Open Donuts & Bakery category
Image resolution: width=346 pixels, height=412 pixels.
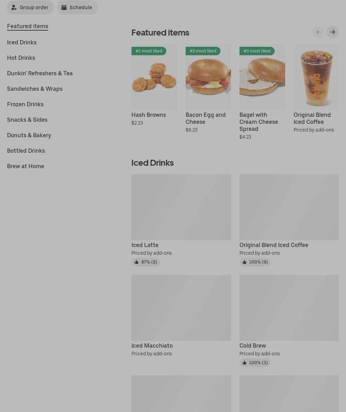[x=29, y=135]
